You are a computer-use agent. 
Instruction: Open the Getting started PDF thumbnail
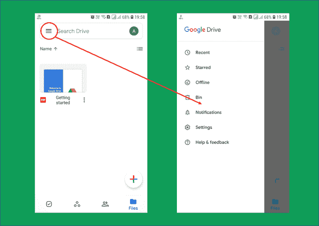click(63, 78)
